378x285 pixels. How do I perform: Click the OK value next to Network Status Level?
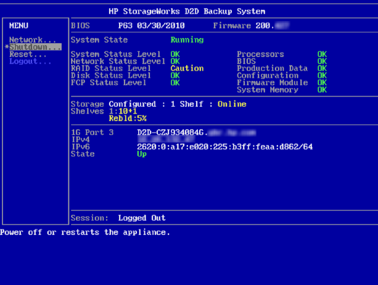click(175, 61)
